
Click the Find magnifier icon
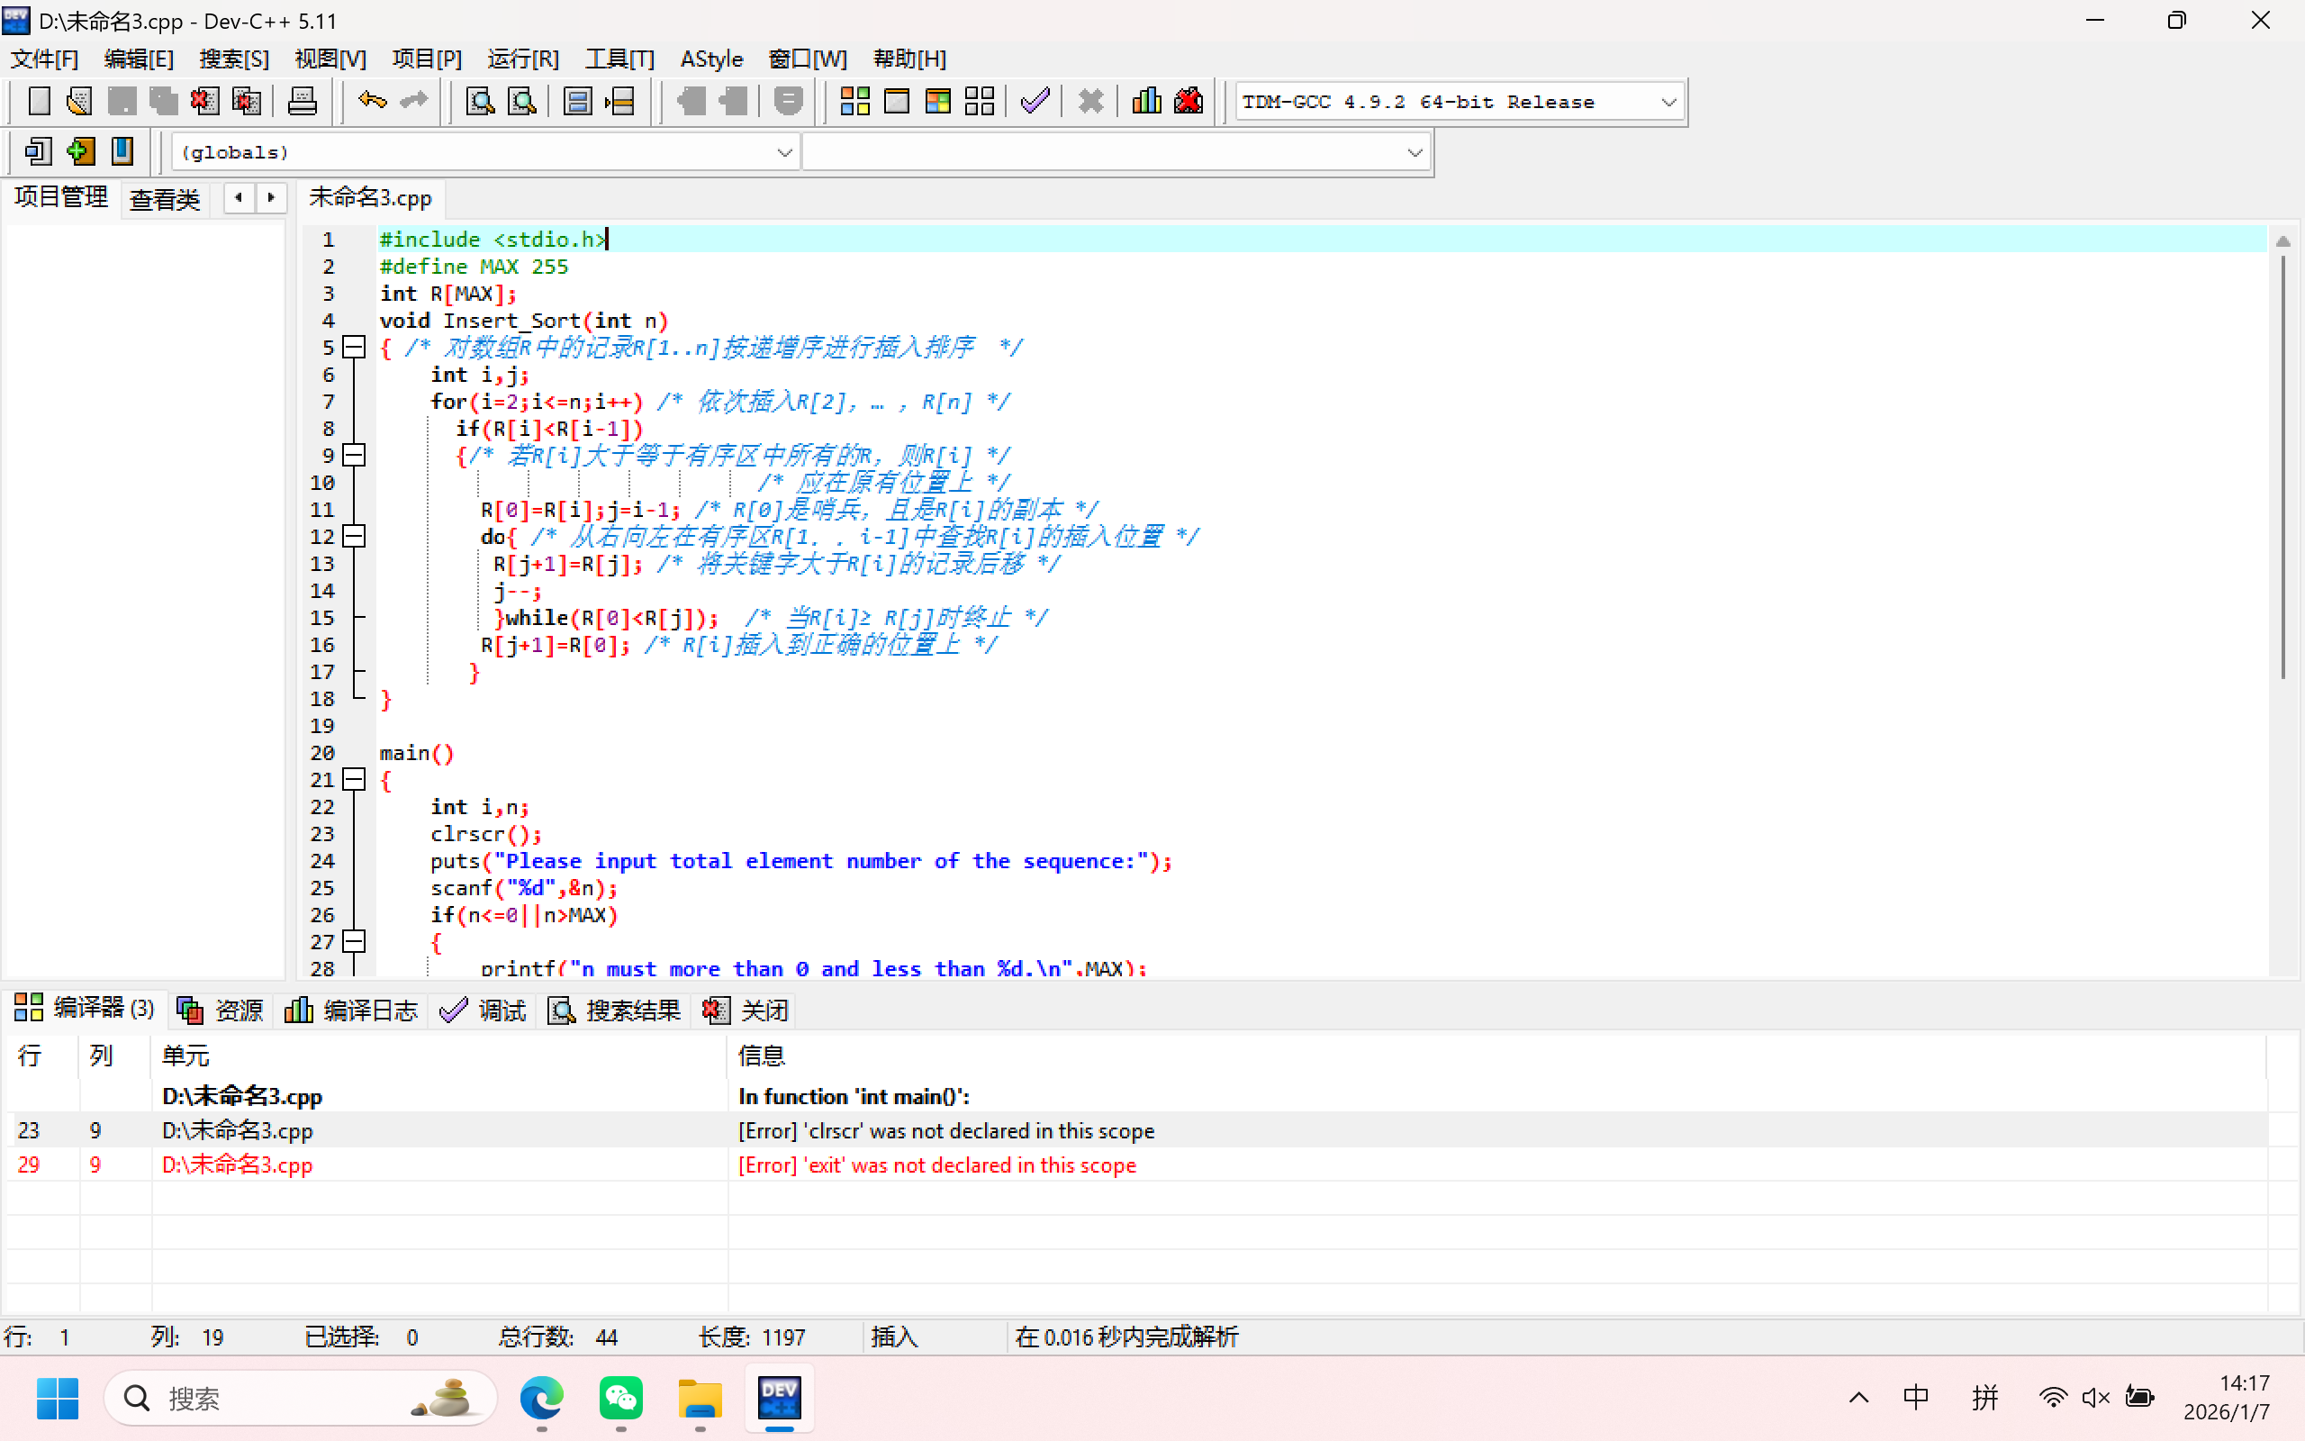479,101
